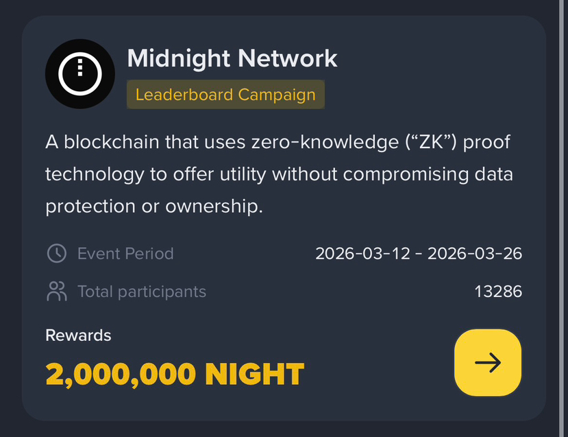This screenshot has height=437, width=568.
Task: Click the Midnight Network circular logo
Action: point(79,74)
